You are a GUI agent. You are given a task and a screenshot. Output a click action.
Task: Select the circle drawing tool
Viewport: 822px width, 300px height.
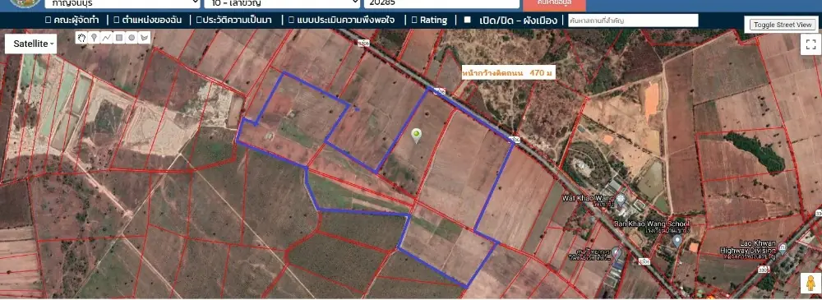point(132,37)
